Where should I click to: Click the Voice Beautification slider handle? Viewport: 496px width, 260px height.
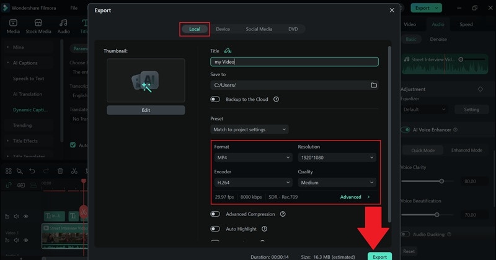pos(436,215)
